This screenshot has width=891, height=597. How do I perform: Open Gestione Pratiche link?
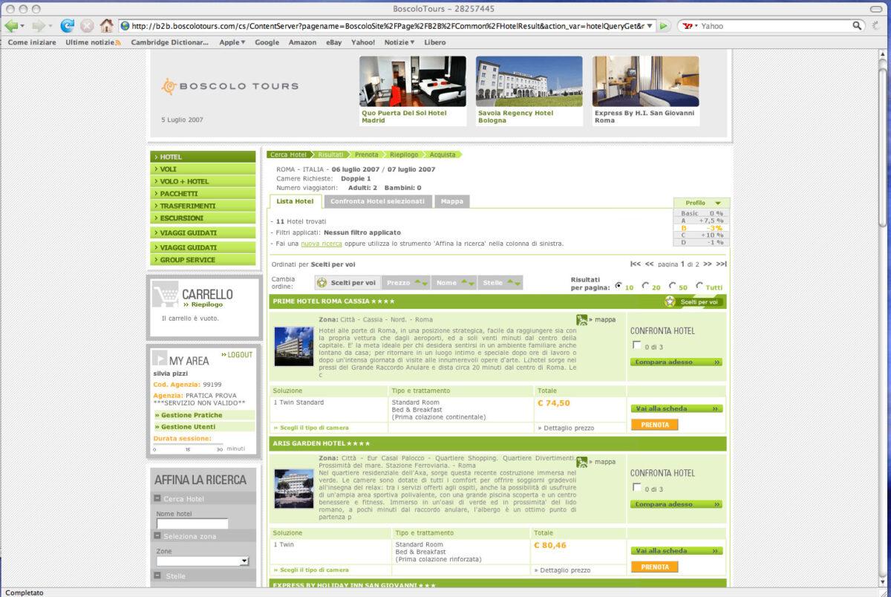coord(203,415)
